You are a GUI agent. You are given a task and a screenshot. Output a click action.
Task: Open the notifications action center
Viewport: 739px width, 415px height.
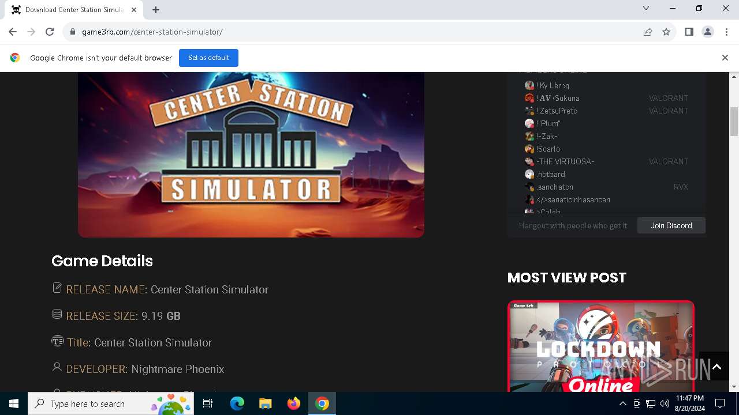[720, 403]
